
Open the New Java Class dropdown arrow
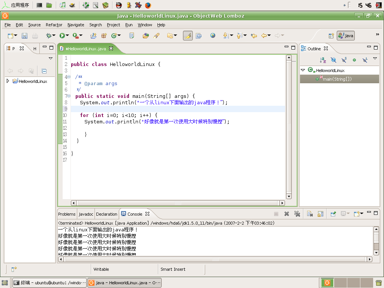[x=119, y=36]
